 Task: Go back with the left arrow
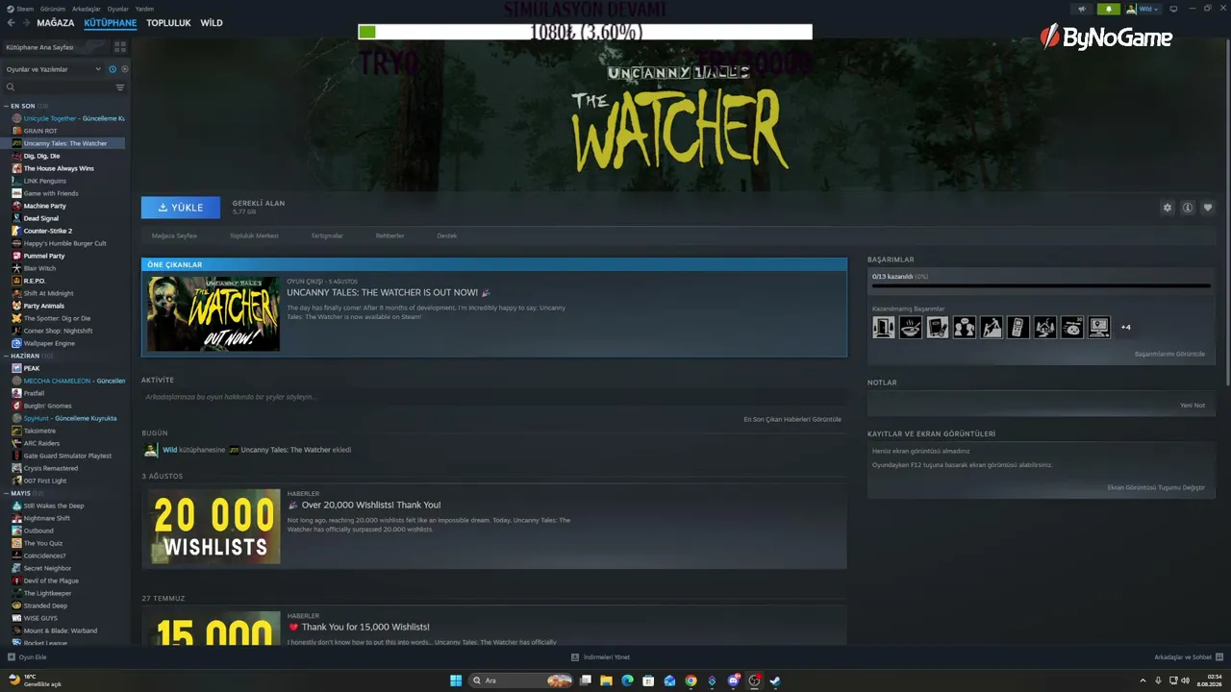12,23
